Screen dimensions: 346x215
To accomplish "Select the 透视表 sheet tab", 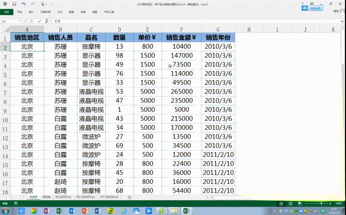I will [x=46, y=197].
